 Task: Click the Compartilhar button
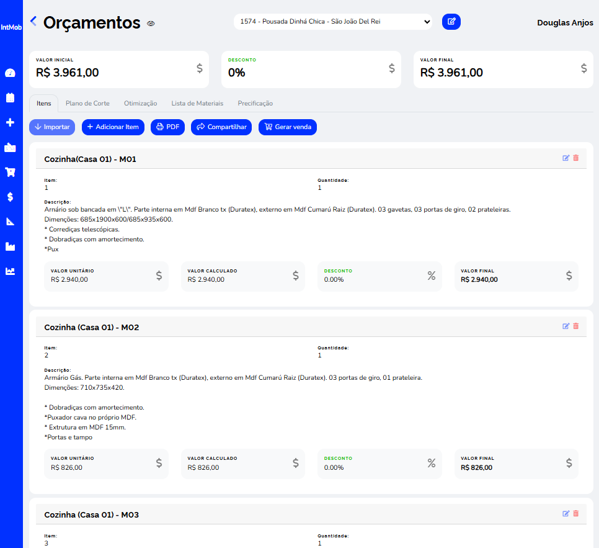click(x=221, y=127)
